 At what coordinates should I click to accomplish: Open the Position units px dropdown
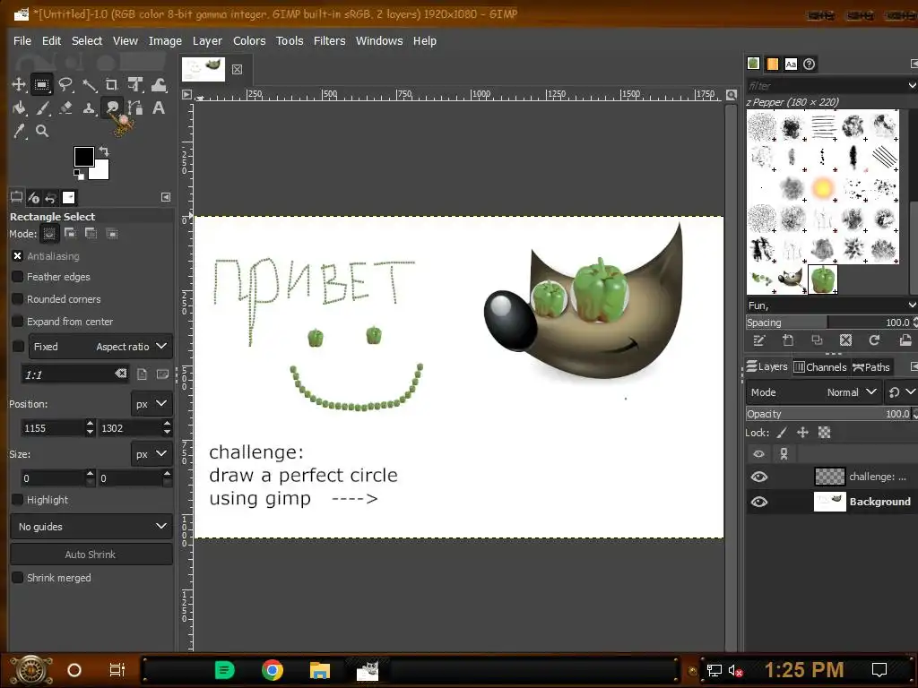tap(151, 404)
